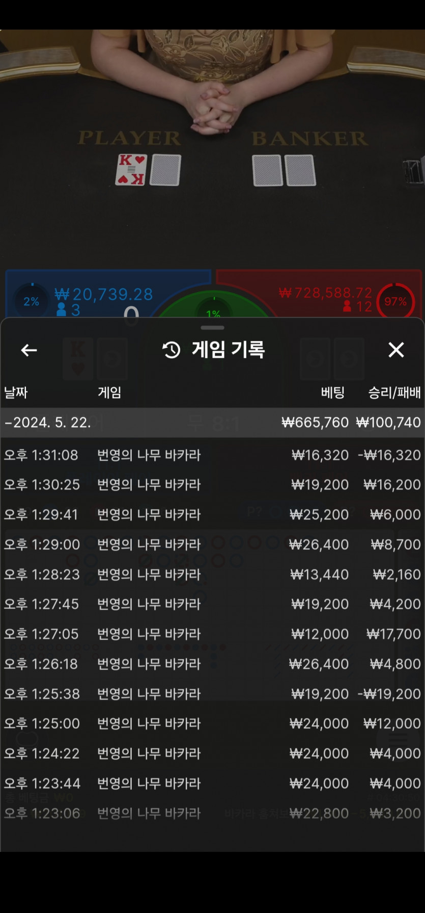This screenshot has width=425, height=913.
Task: Collapse the 2024. 5. 22. date group
Action: click(x=212, y=423)
